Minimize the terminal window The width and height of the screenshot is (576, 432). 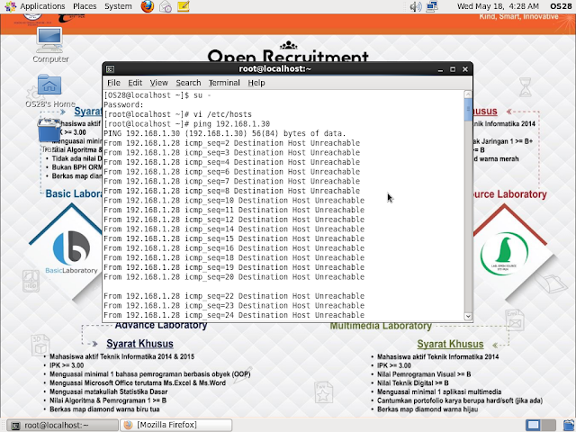click(x=440, y=69)
